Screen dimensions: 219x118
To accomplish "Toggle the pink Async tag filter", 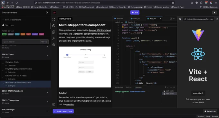I will coord(41,34).
